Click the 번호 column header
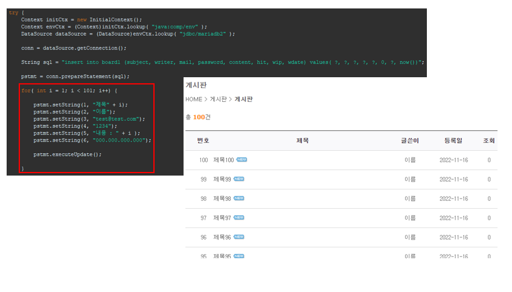This screenshot has width=512, height=292. [x=203, y=141]
